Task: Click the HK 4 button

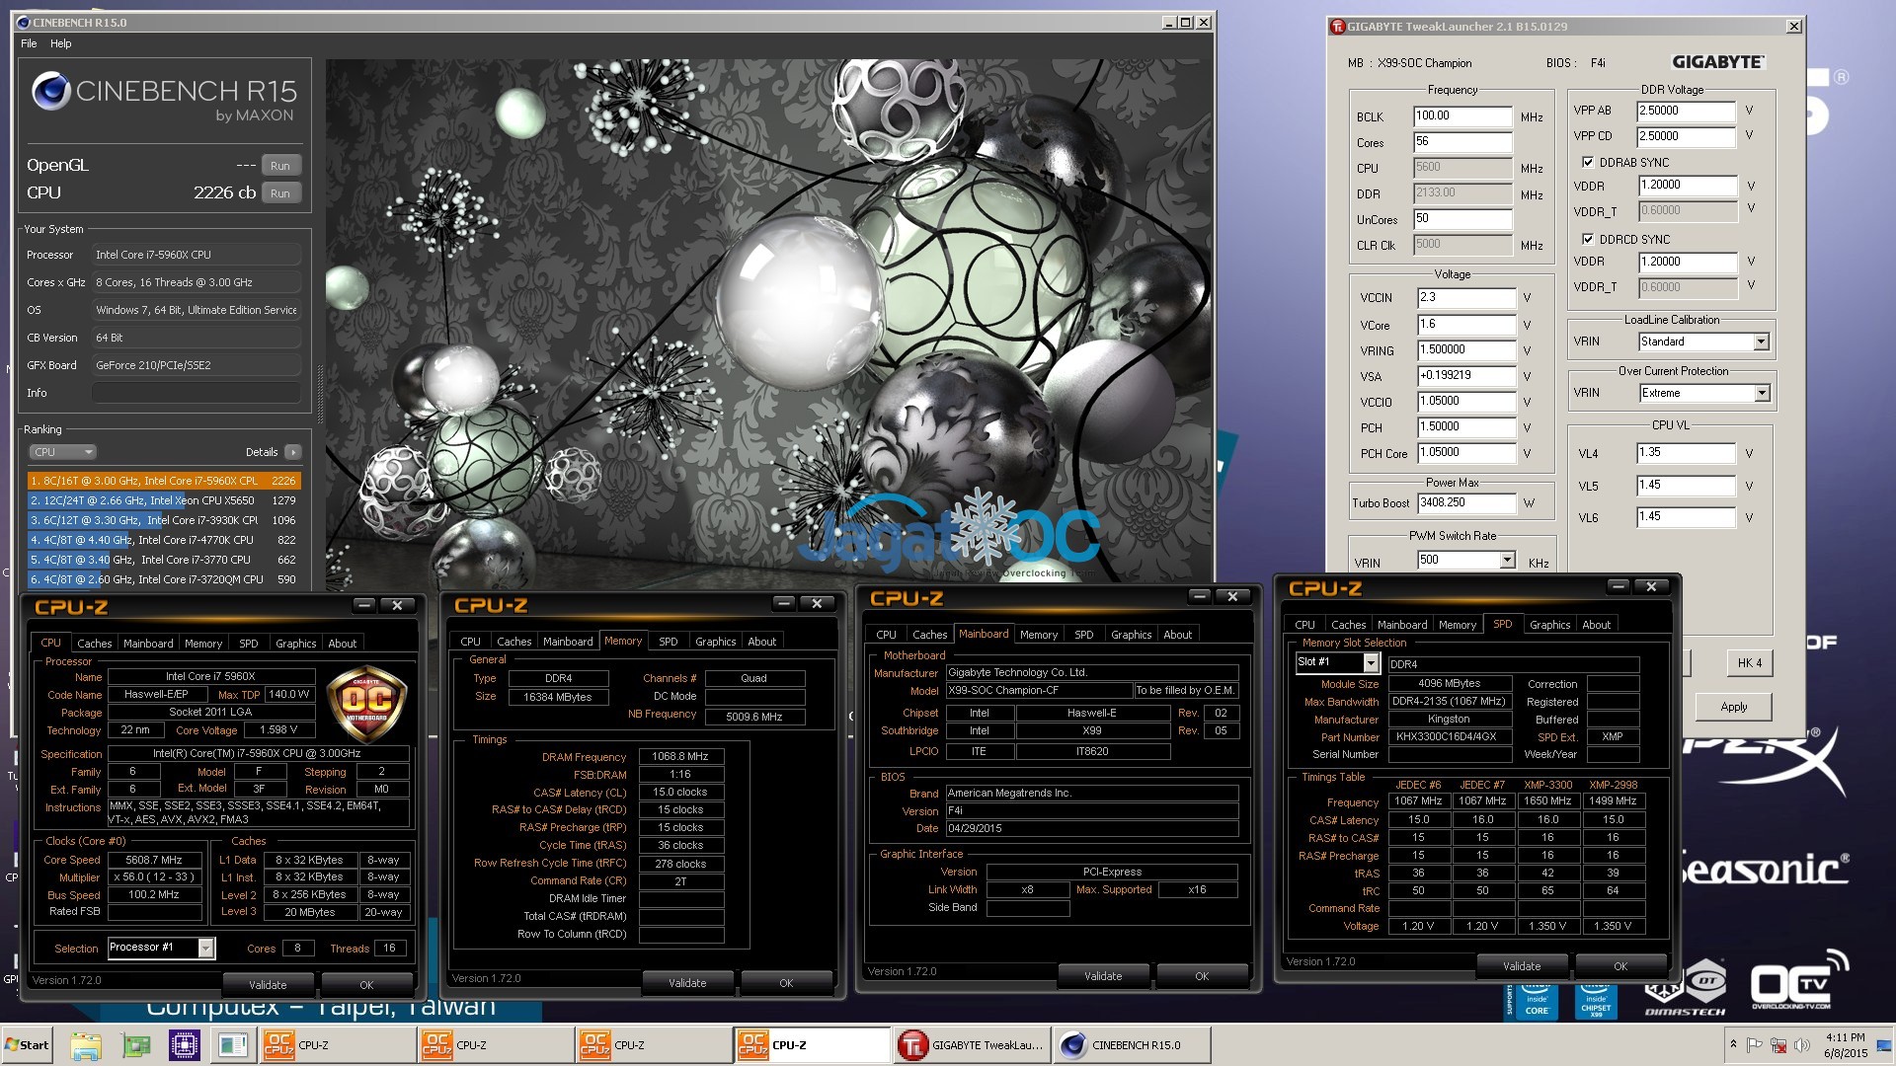Action: 1749,663
